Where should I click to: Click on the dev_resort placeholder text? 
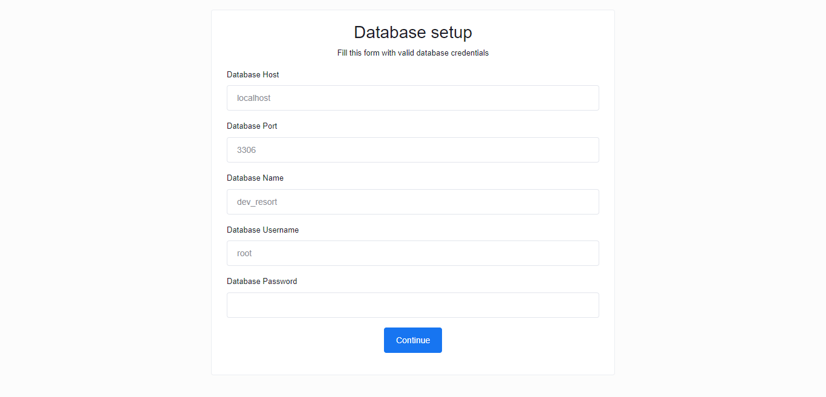click(257, 202)
